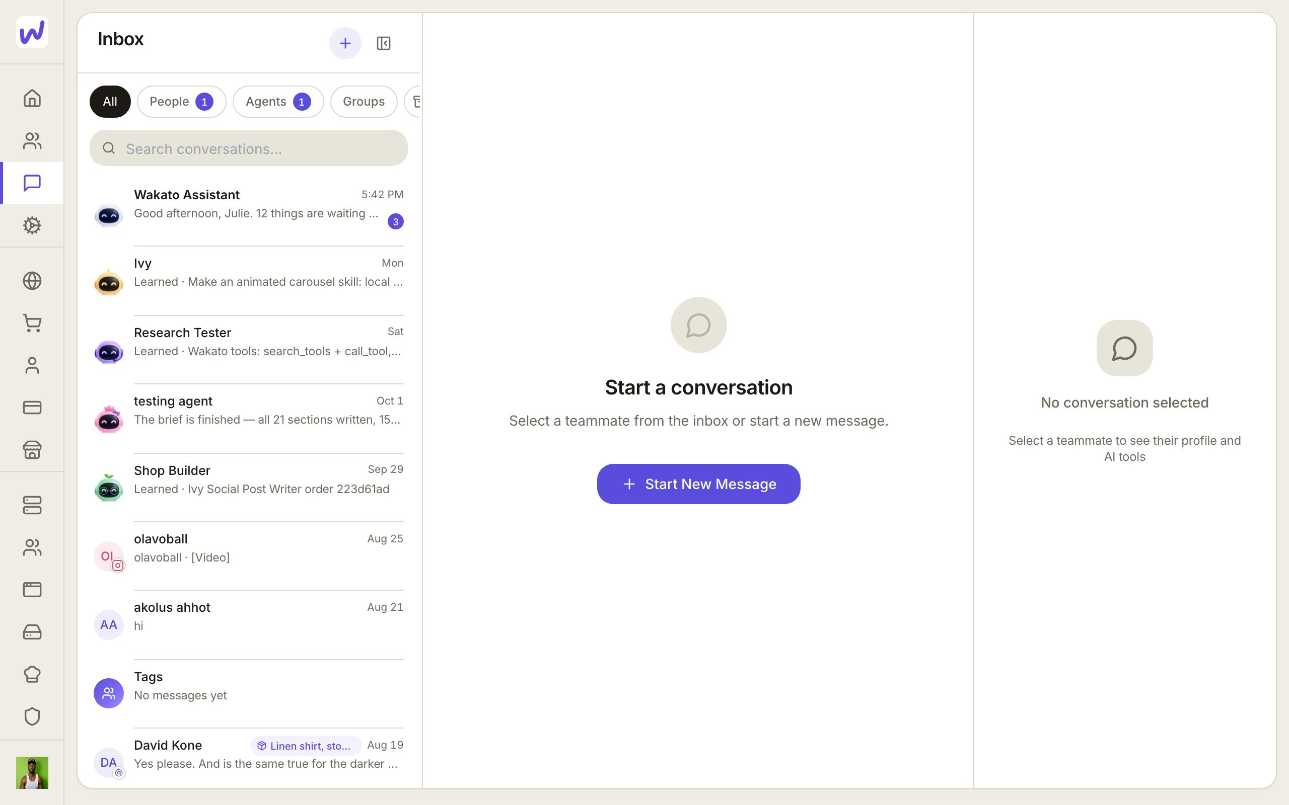The height and width of the screenshot is (805, 1289).
Task: Filter inbox by Groups
Action: click(364, 102)
